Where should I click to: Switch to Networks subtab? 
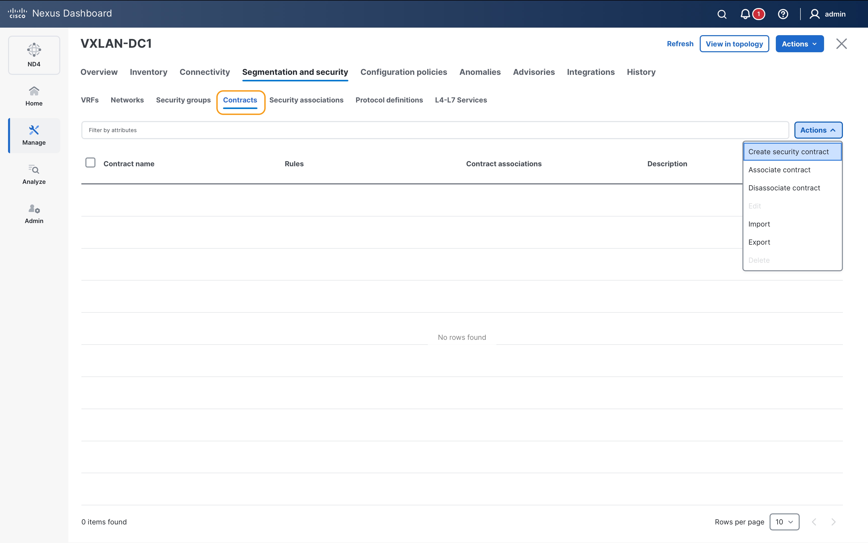tap(127, 100)
